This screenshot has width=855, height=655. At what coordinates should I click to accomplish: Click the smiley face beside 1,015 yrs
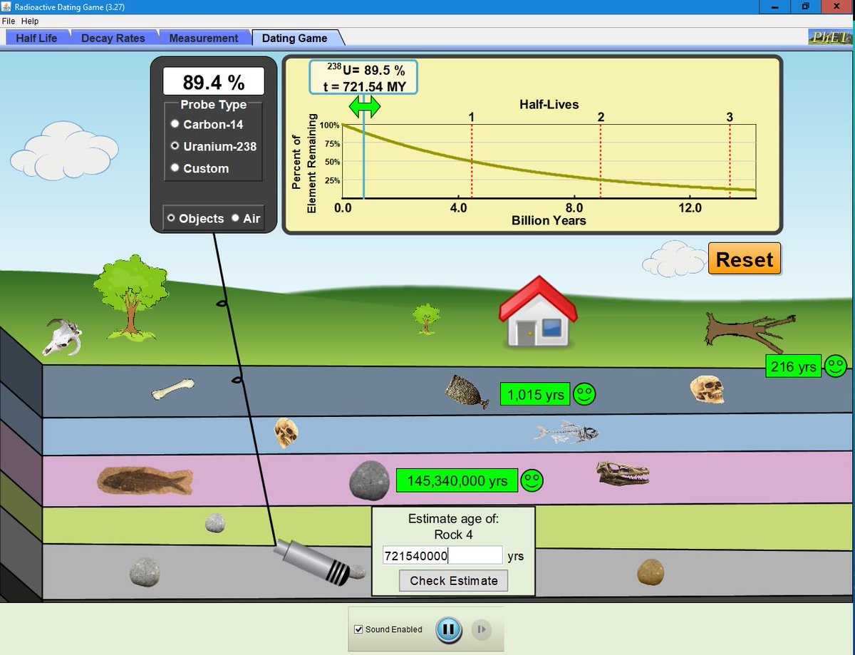click(584, 394)
